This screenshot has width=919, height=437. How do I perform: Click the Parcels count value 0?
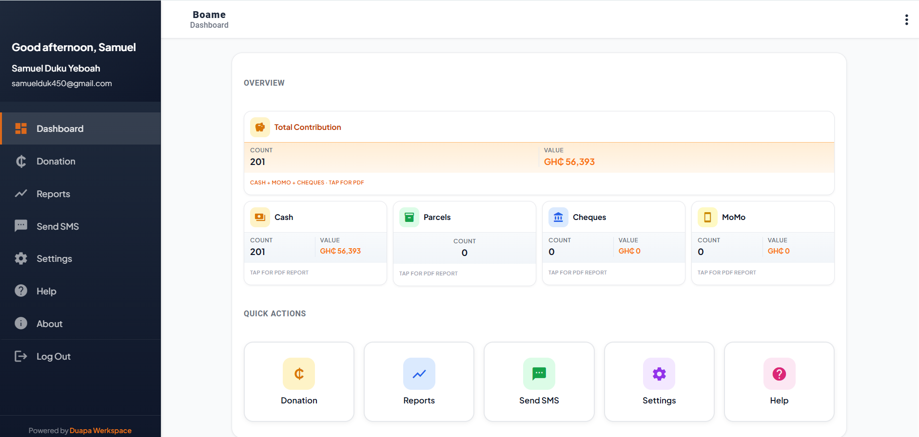coord(465,253)
